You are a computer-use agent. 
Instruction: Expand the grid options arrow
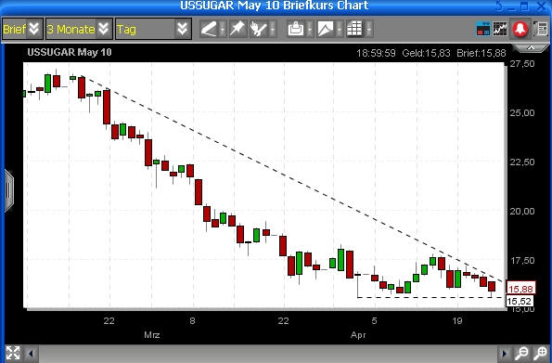(x=369, y=29)
